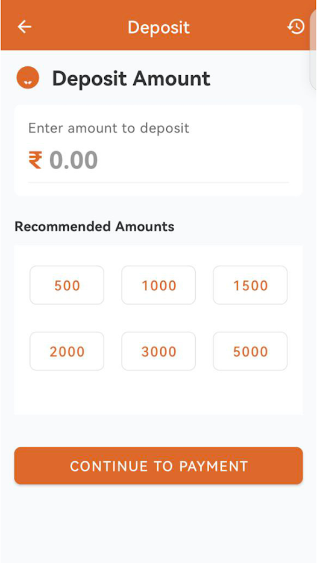Choose the 1000 recommended amount

pos(158,285)
